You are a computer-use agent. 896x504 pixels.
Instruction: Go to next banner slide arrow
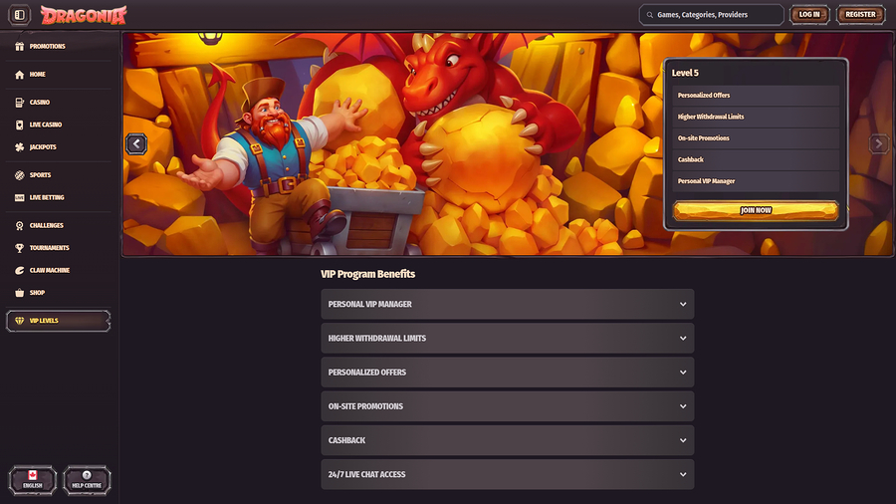click(x=879, y=144)
